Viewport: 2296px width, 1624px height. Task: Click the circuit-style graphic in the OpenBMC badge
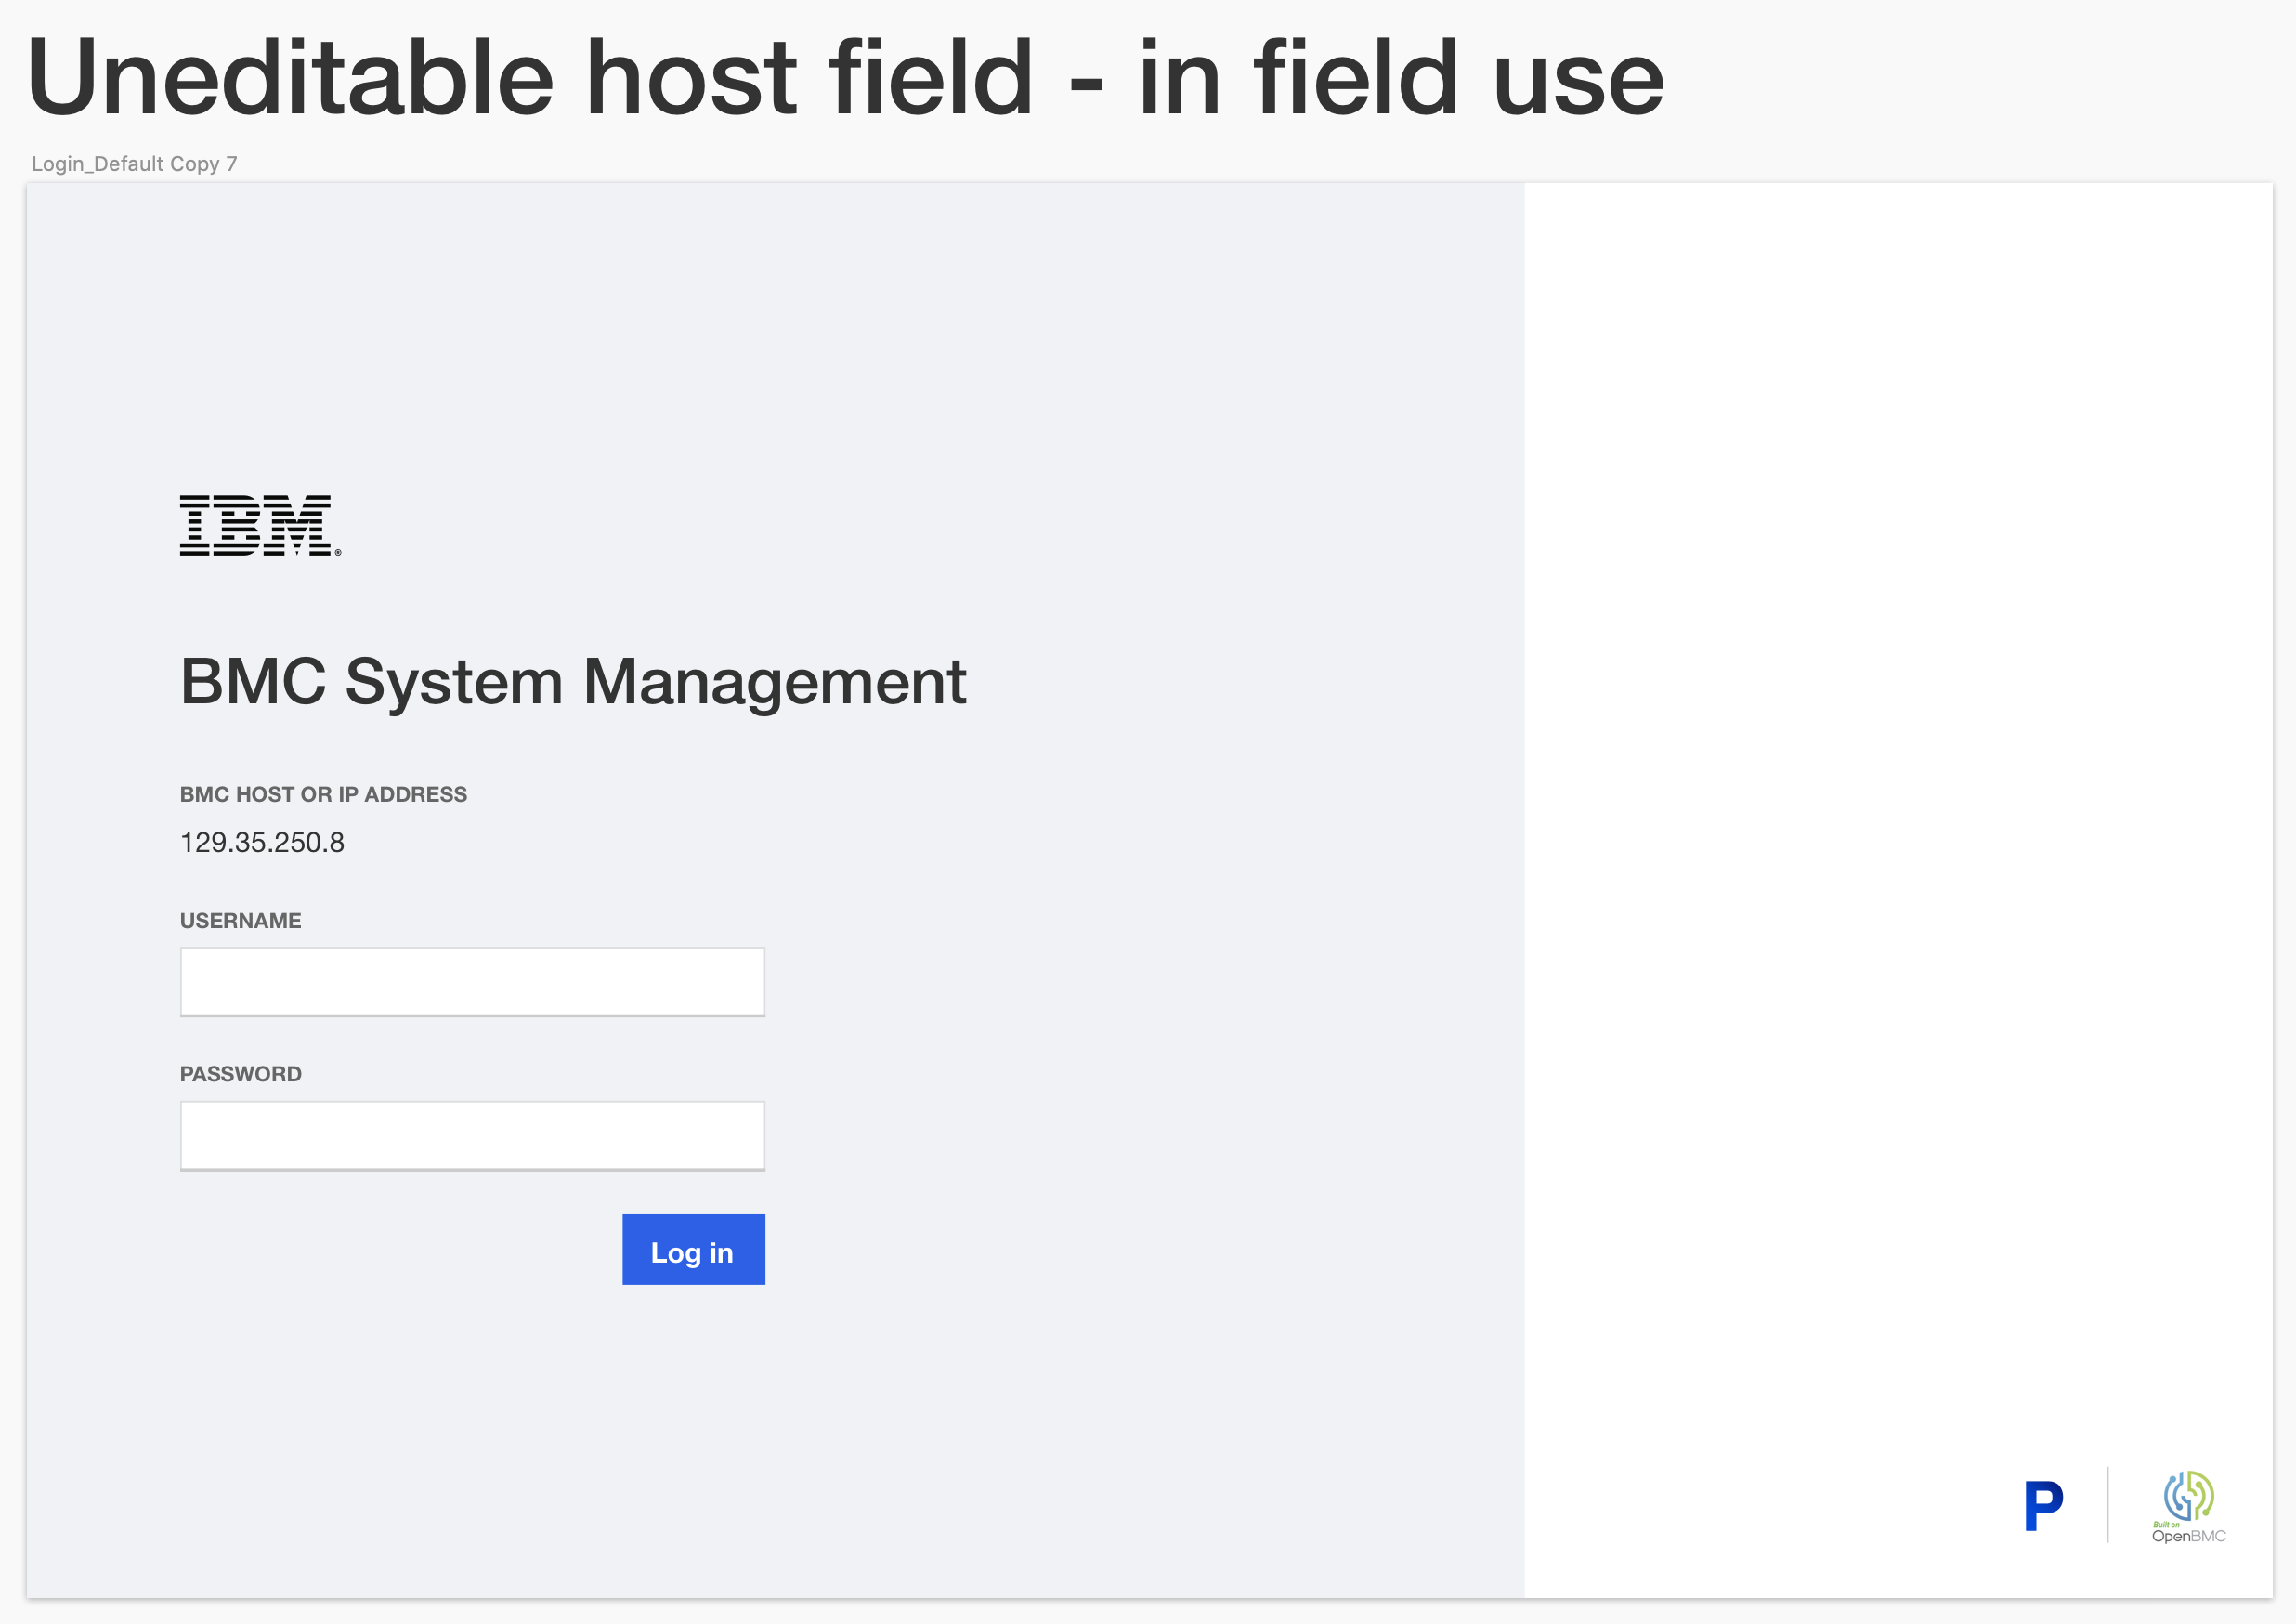click(2190, 1497)
